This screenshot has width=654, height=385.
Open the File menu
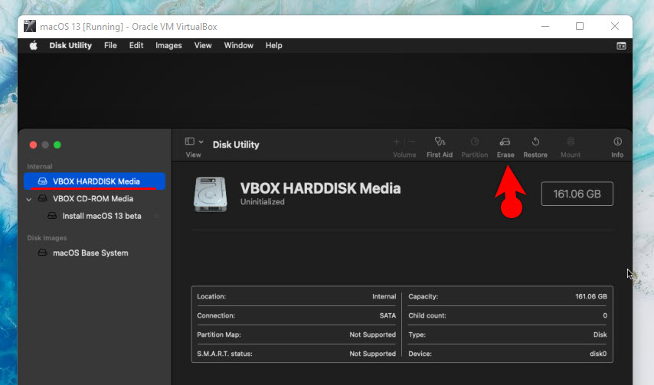pos(110,45)
